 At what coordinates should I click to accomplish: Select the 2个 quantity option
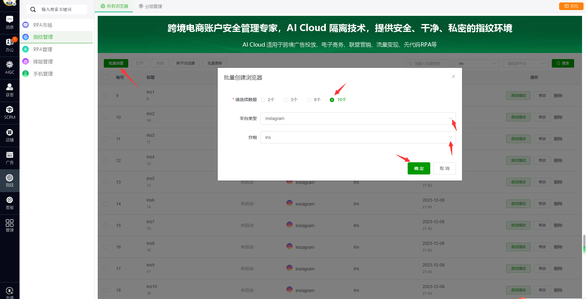pos(268,100)
